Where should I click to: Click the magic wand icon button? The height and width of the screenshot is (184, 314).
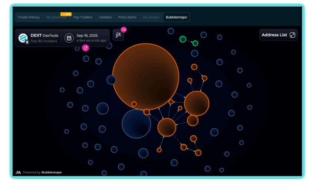(118, 35)
